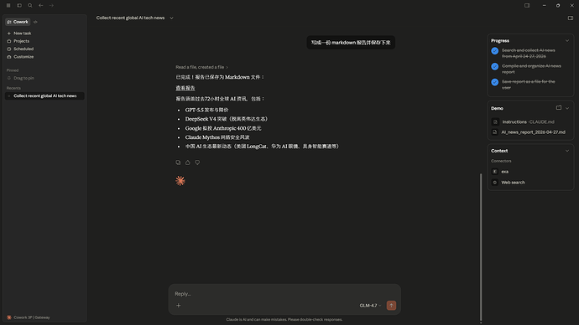Screen dimensions: 579x325
Task: Give thumbs down to the response
Action: click(x=197, y=162)
